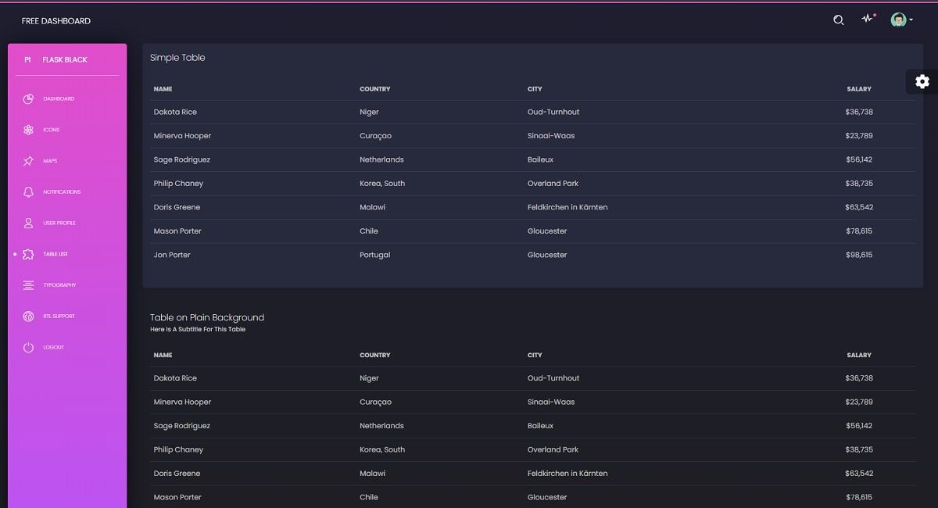Click the settings gear on the right edge

[x=922, y=81]
